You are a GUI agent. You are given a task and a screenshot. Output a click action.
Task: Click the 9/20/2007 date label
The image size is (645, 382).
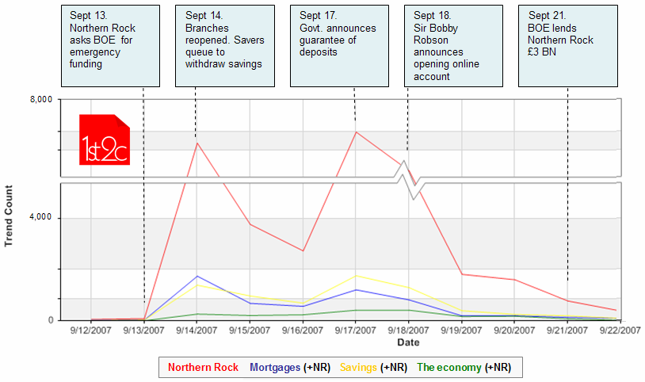coord(514,330)
